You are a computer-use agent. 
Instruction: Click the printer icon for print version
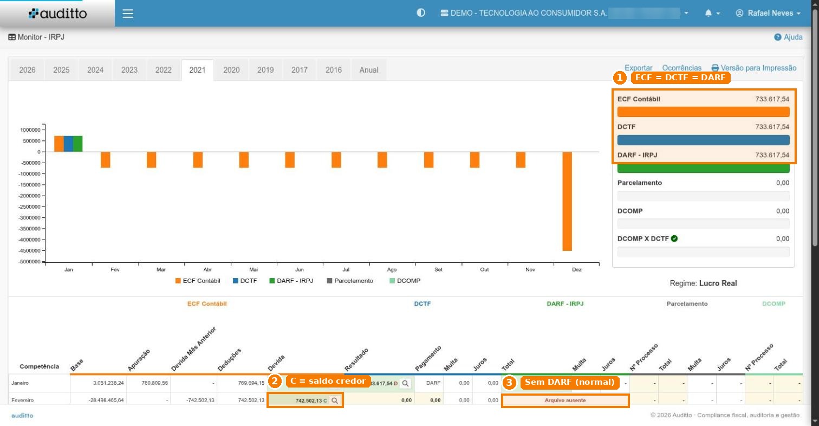[x=715, y=68]
